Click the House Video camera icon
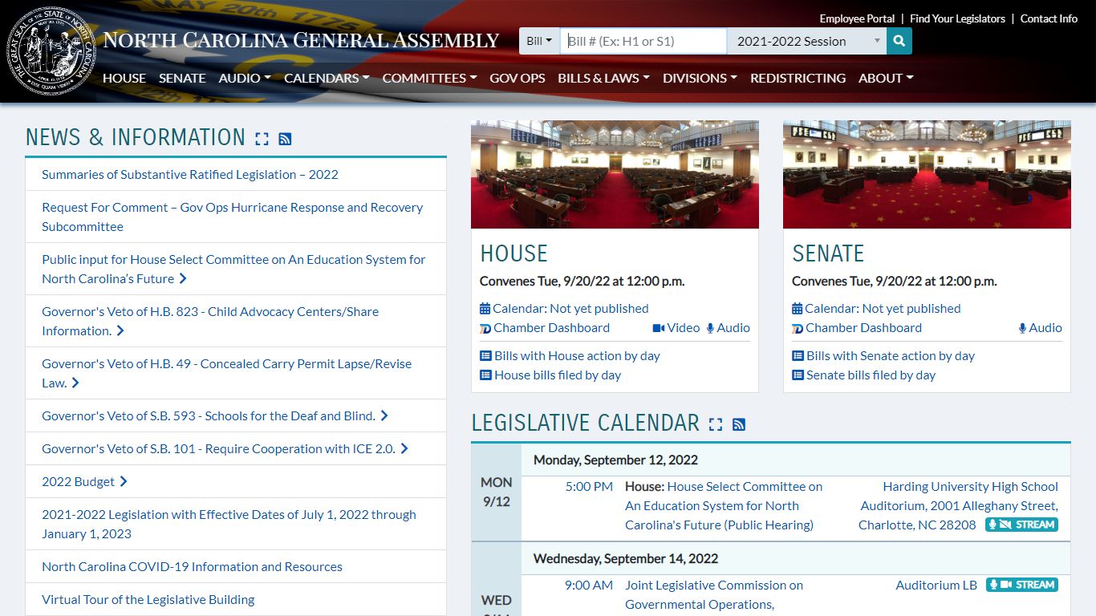 coord(659,328)
